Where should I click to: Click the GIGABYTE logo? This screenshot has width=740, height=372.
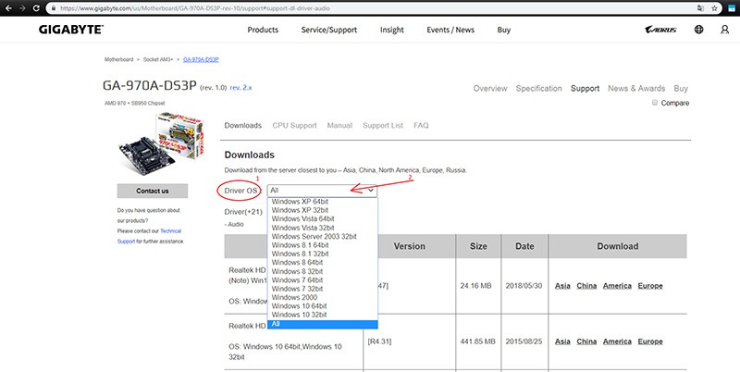pyautogui.click(x=71, y=30)
